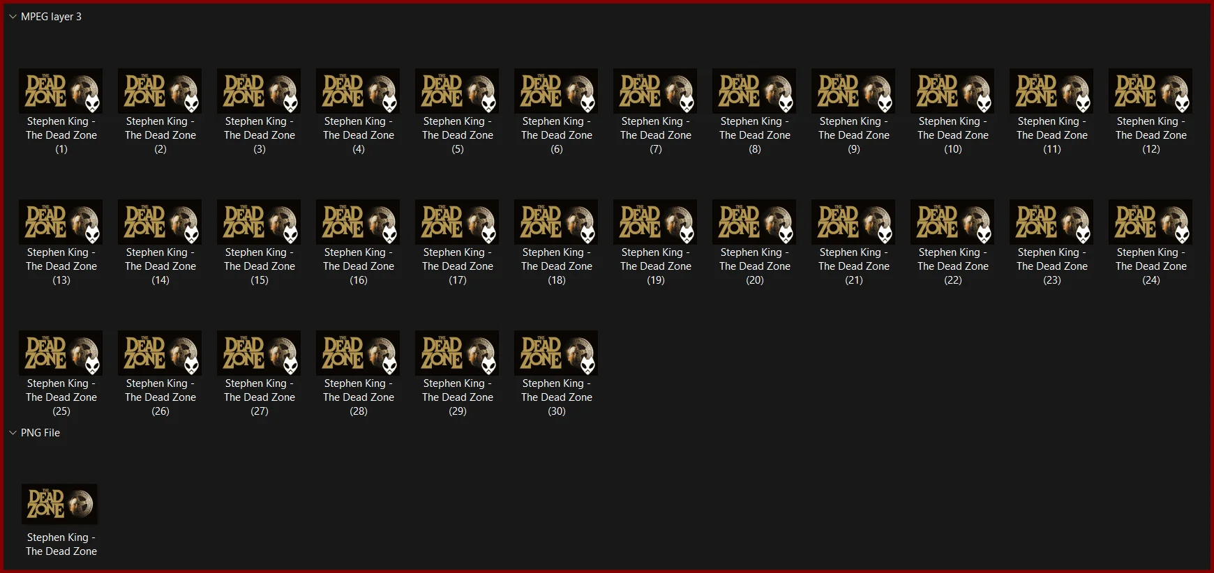
Task: Select the Dead Zone (1) MP3 icon
Action: 61,91
